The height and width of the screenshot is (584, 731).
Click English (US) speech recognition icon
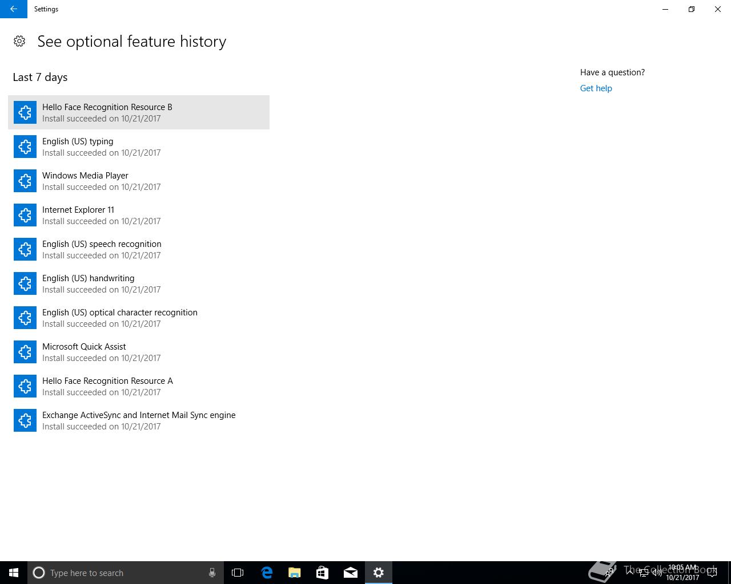(25, 249)
